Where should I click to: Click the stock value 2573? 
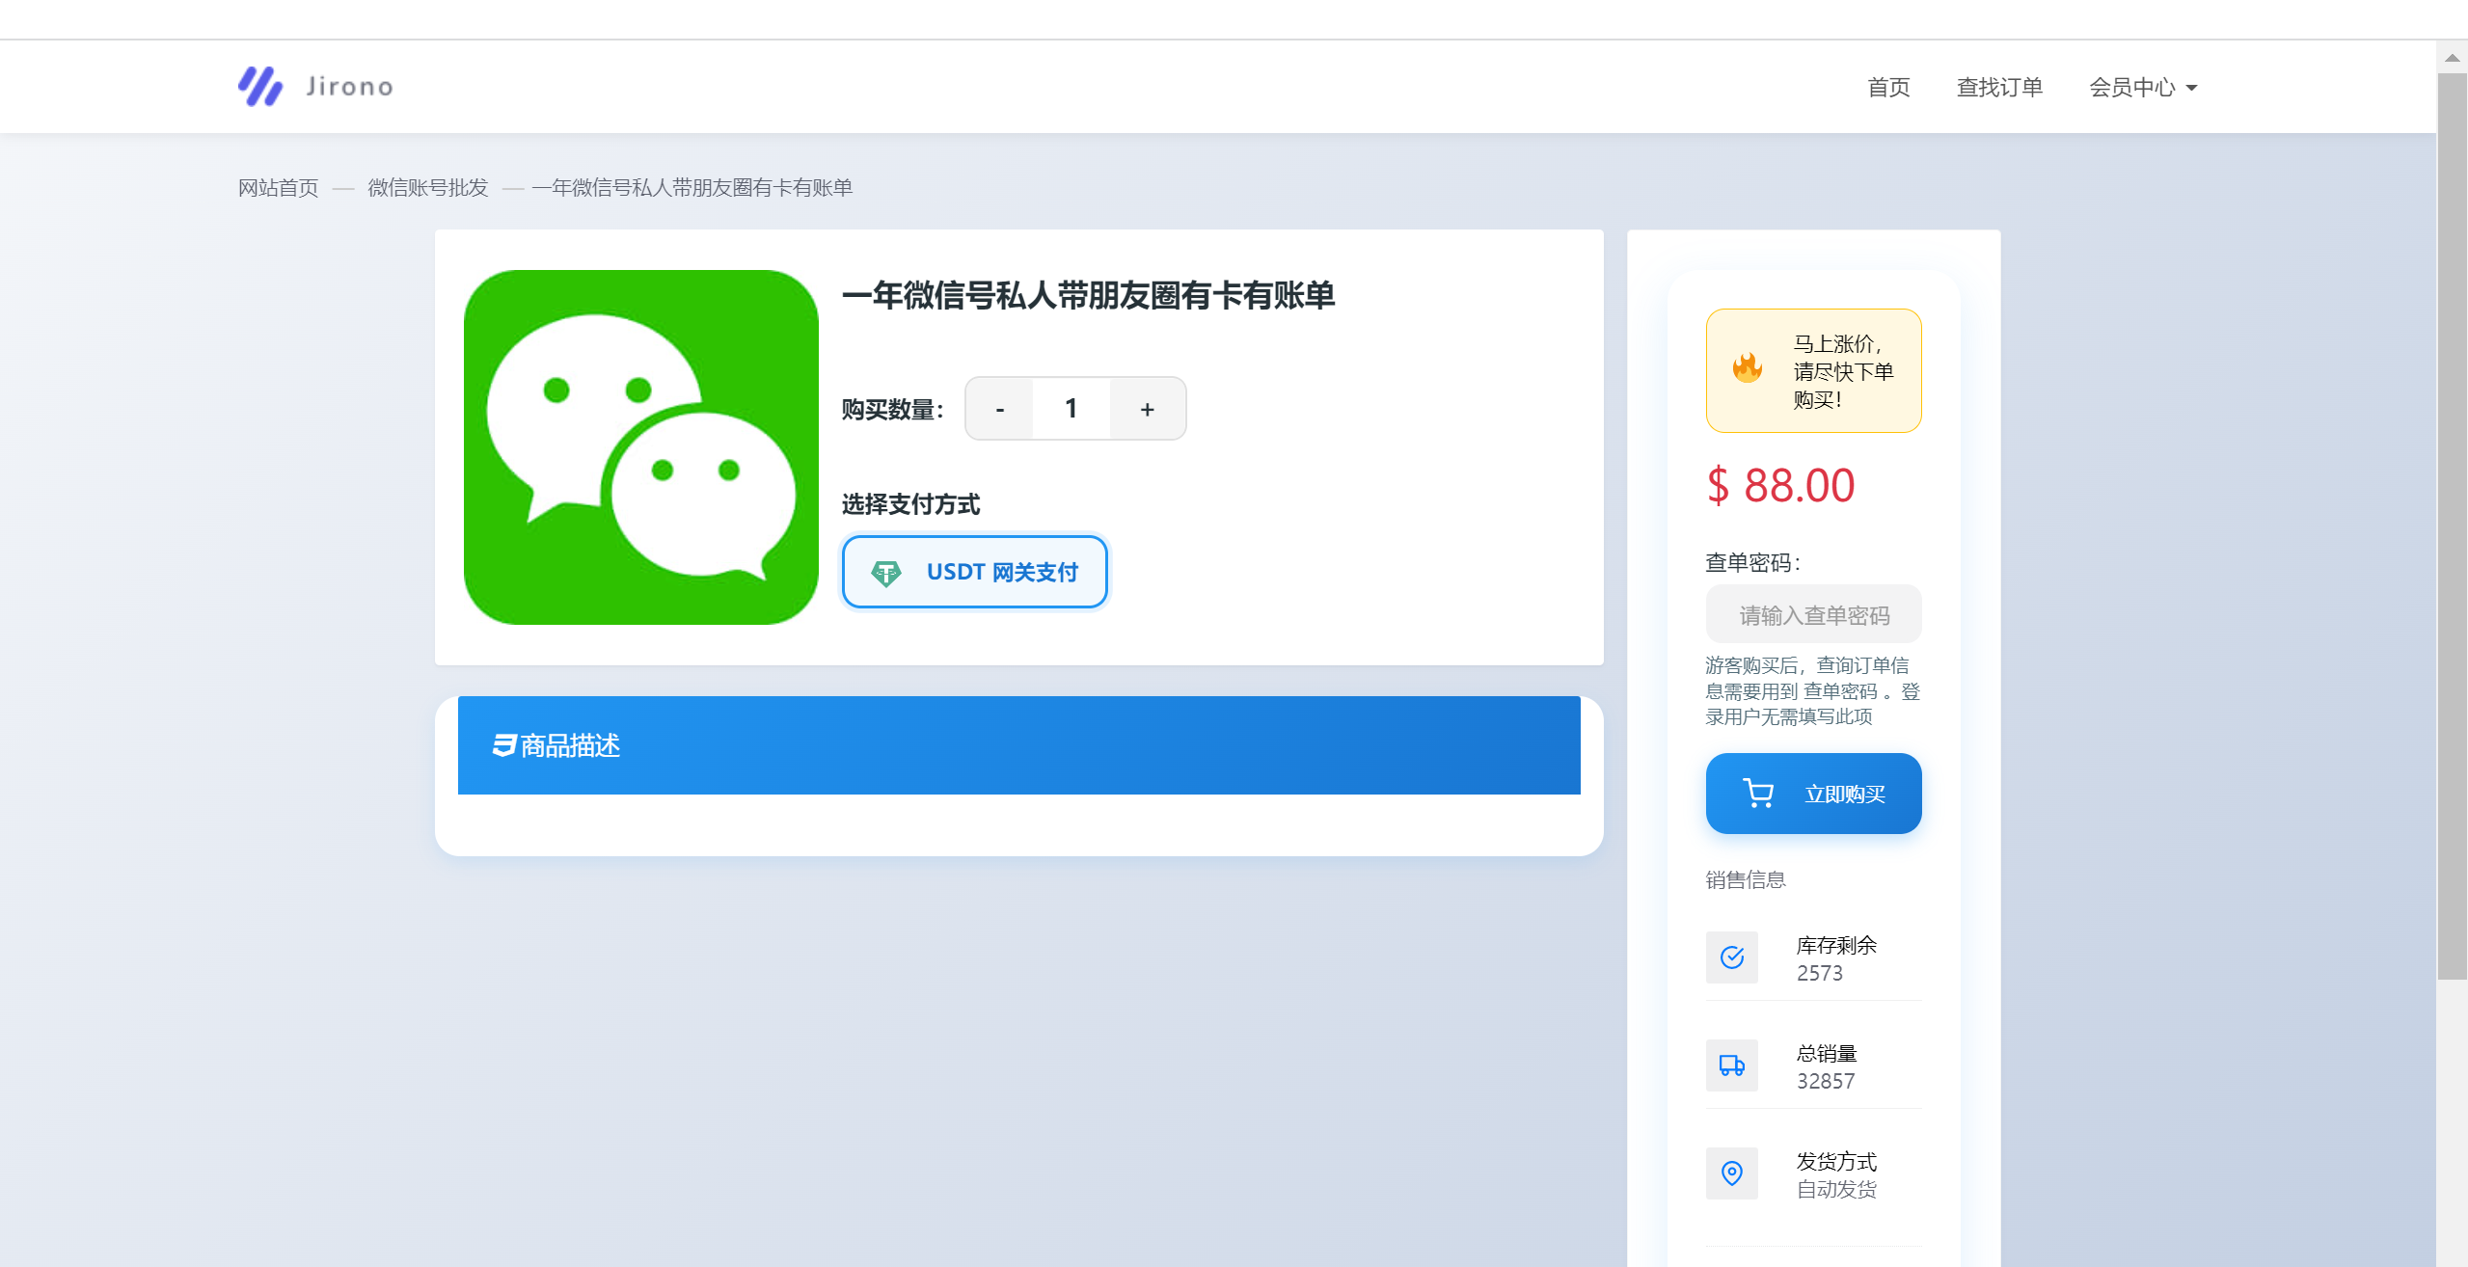click(1819, 973)
